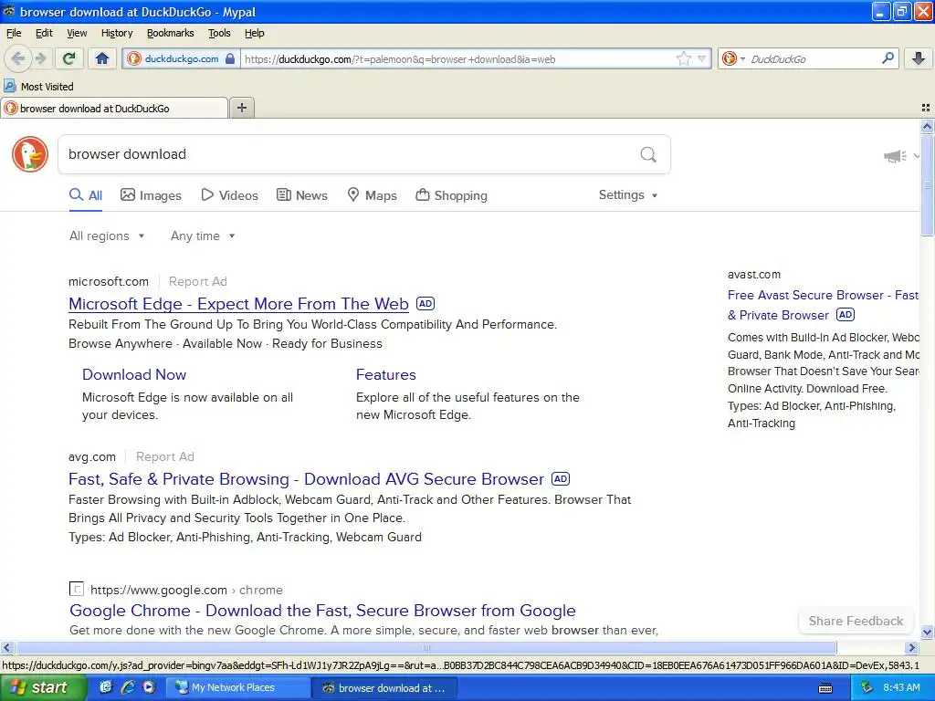Click the list all tabs icon
This screenshot has height=701, width=935.
(926, 108)
